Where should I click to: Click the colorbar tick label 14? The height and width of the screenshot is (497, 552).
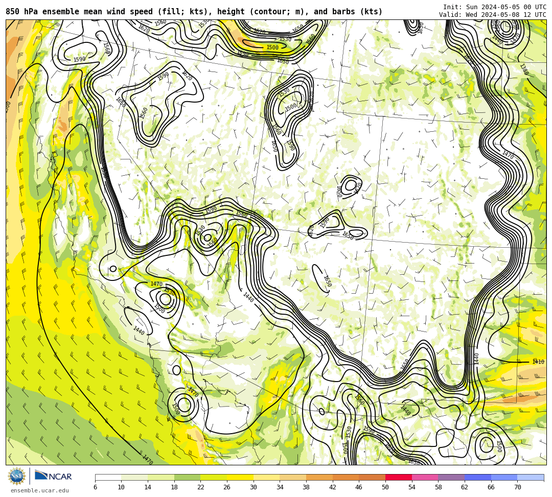[148, 487]
